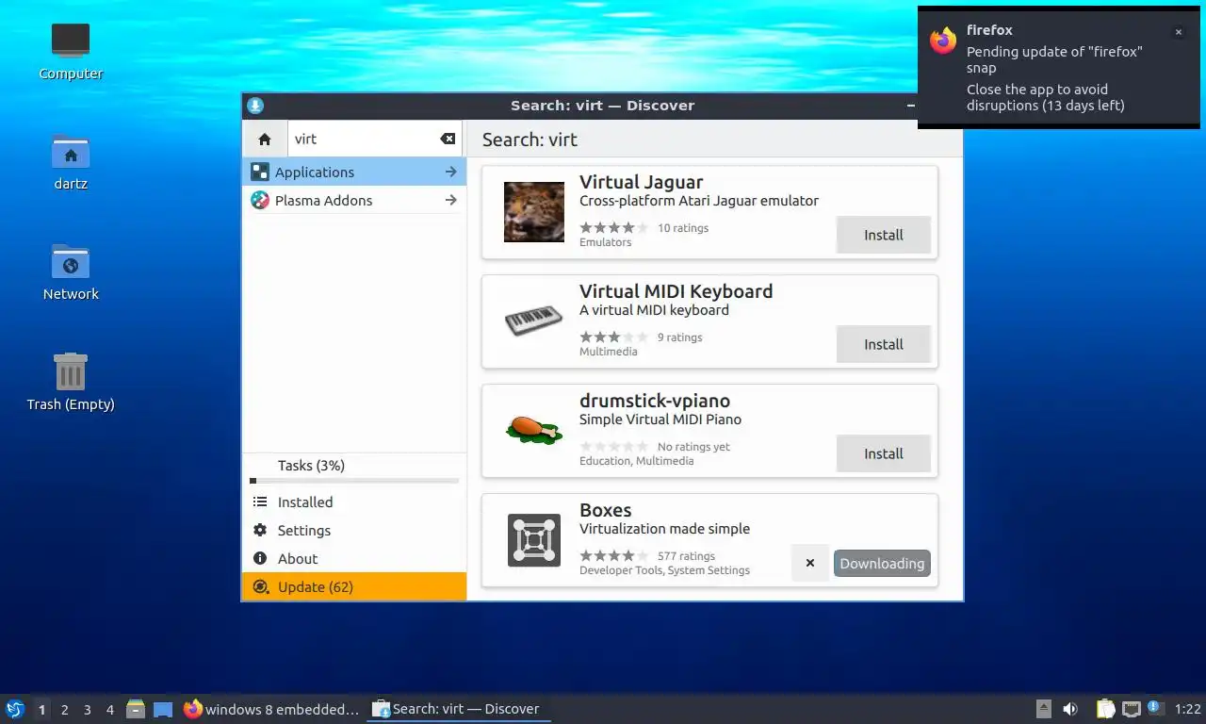Click the About info icon
Screen dimensions: 1206x724
pyautogui.click(x=260, y=558)
